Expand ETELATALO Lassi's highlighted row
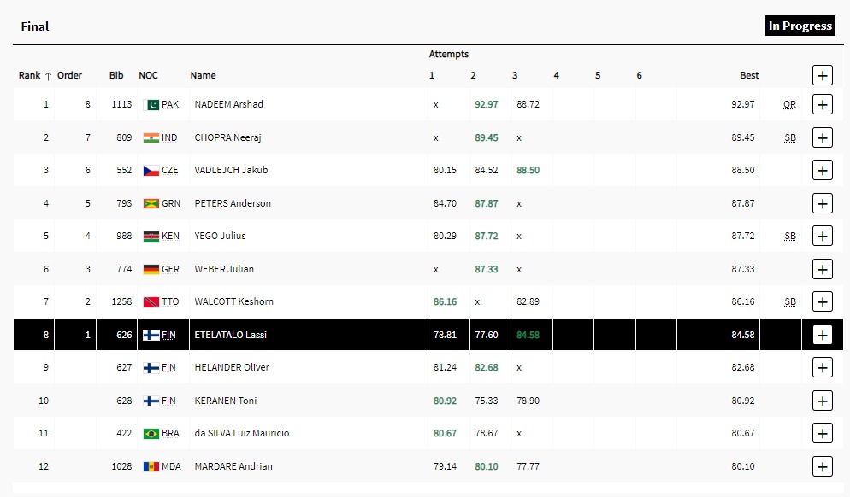The height and width of the screenshot is (497, 850). click(822, 335)
